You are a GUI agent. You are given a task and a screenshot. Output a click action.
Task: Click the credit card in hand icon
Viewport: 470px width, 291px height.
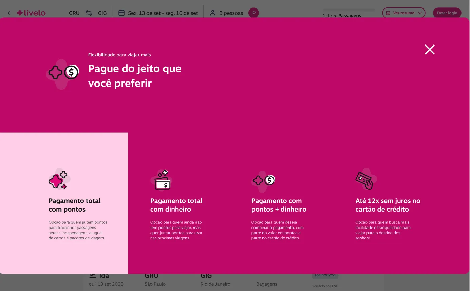pyautogui.click(x=366, y=179)
